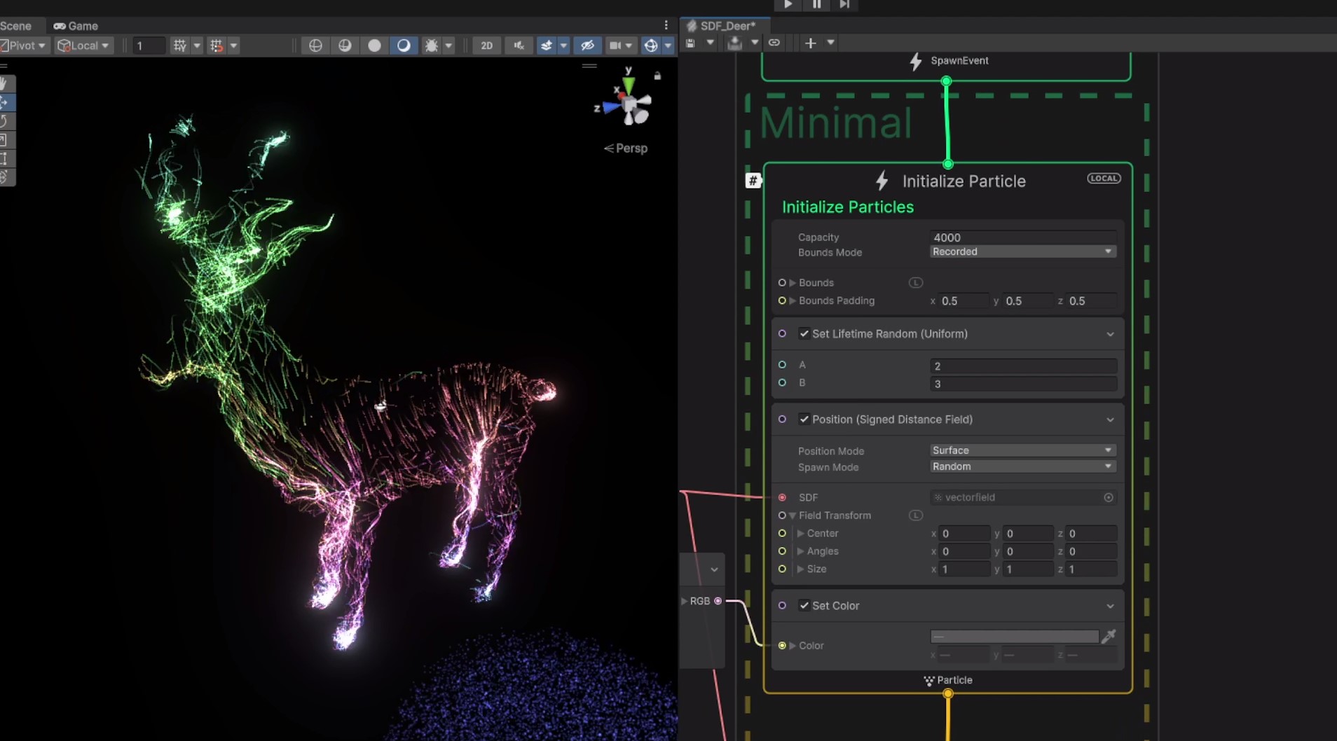The image size is (1337, 741).
Task: Open Spawn Mode Random dropdown
Action: pos(1023,466)
